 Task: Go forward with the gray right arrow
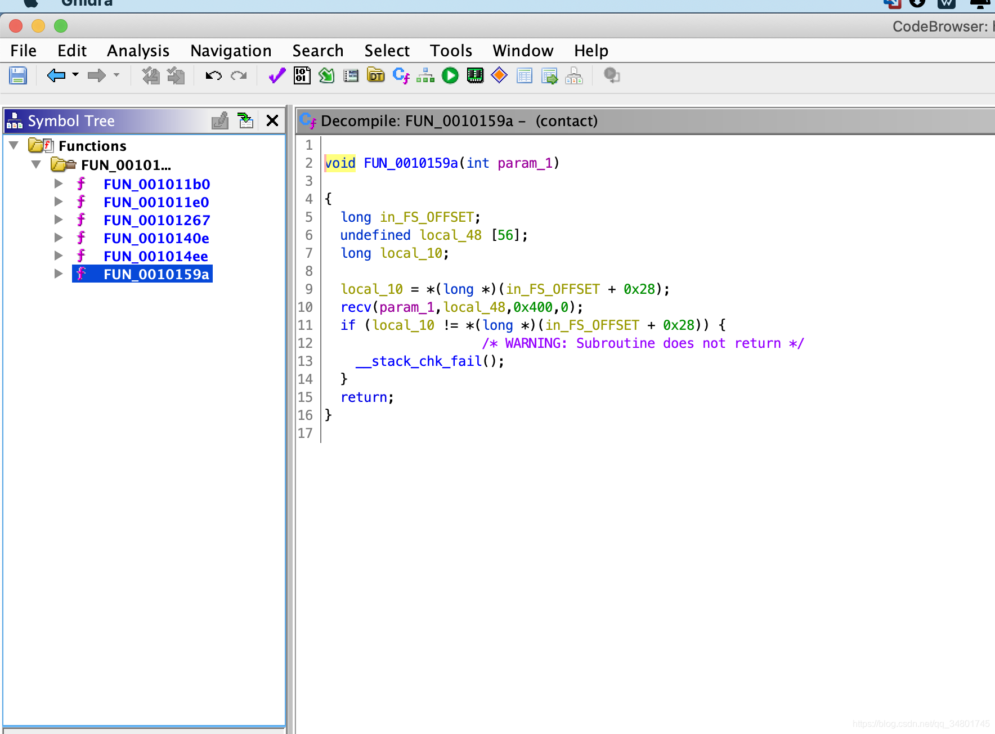(97, 75)
